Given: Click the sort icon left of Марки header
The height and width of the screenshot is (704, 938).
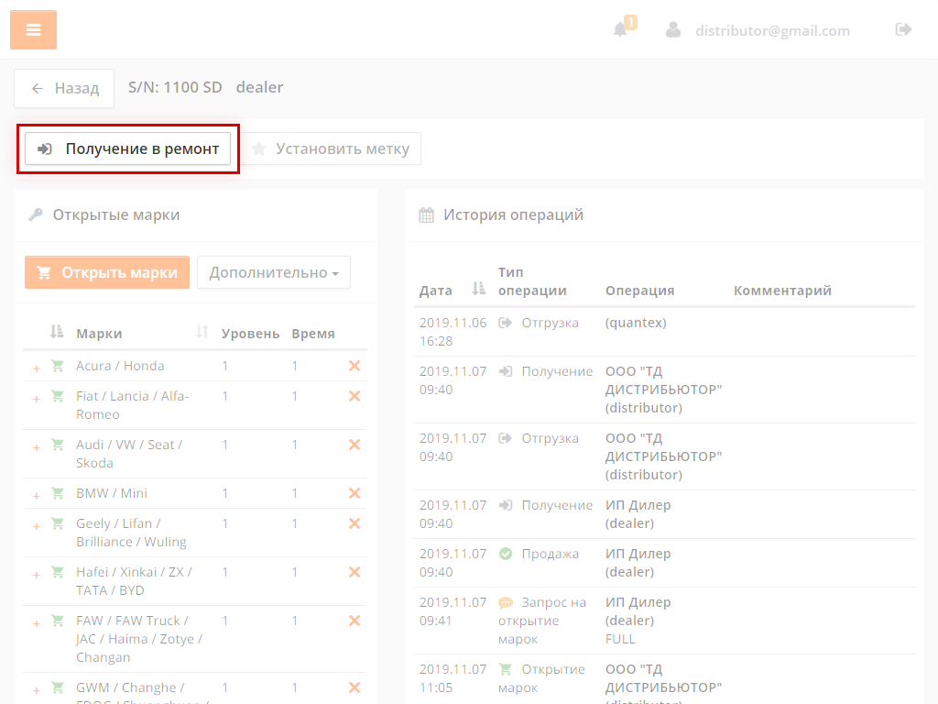Looking at the screenshot, I should [57, 332].
